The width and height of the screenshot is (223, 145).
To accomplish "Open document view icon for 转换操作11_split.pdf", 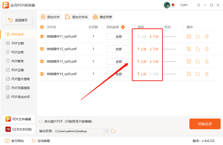I will (189, 36).
